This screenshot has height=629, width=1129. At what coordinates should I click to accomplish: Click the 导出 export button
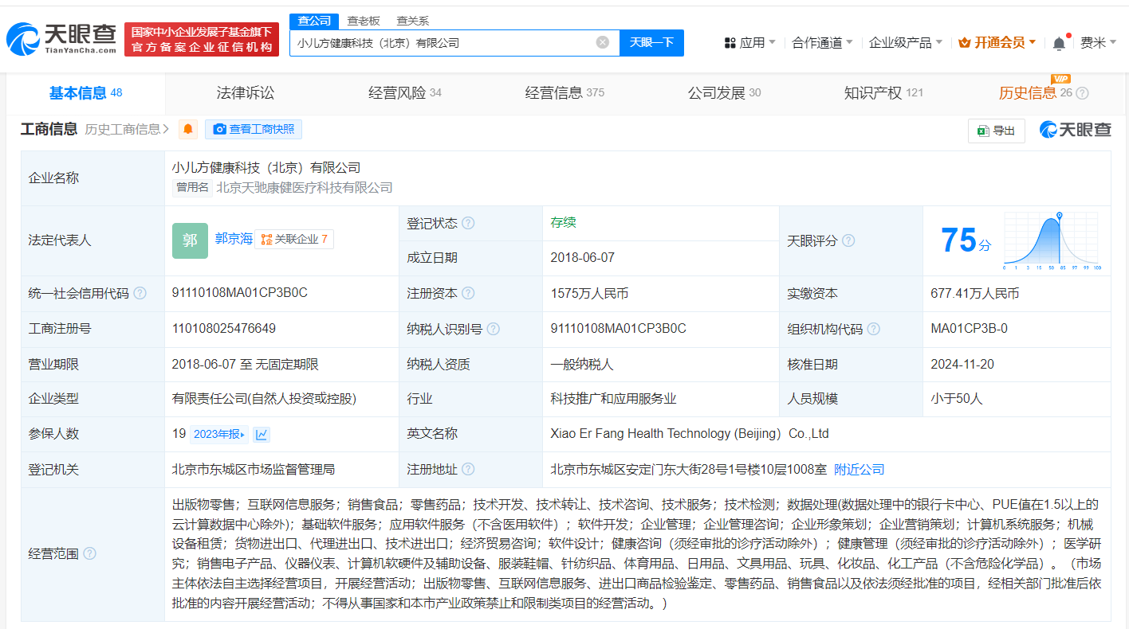click(x=997, y=131)
